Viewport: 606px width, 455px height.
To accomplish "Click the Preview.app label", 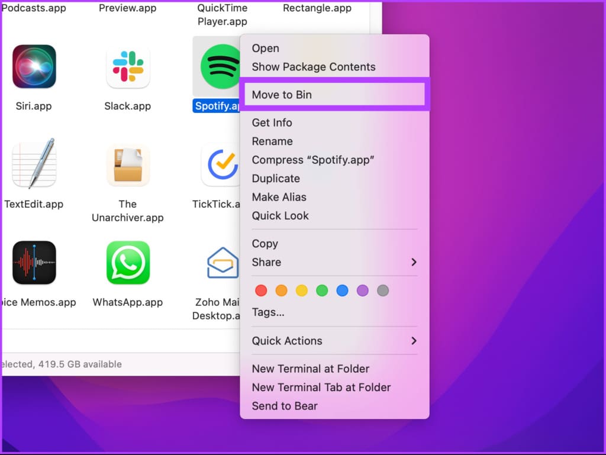I will click(128, 8).
